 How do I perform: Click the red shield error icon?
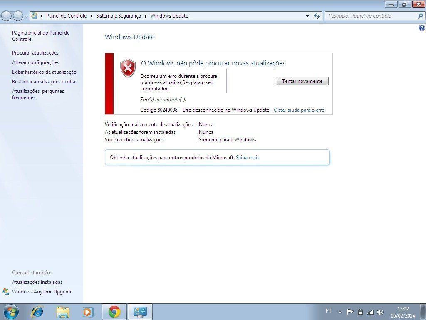coord(128,68)
